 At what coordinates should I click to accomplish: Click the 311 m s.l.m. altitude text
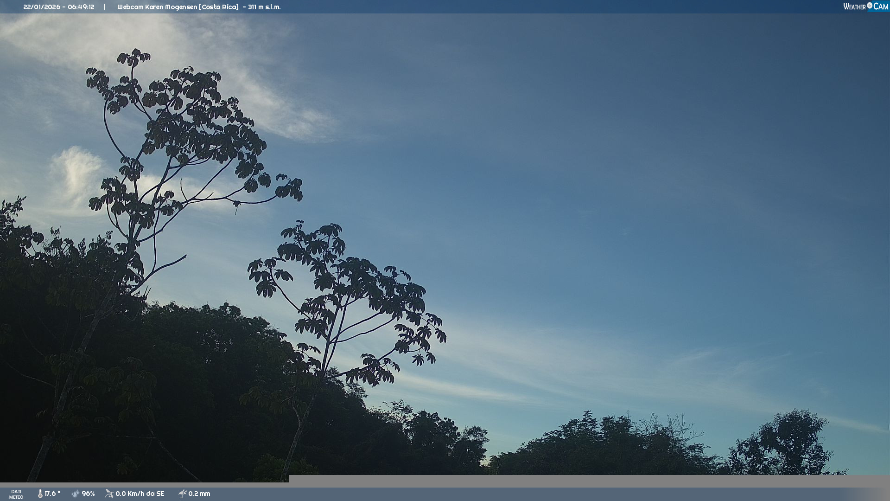coord(264,7)
